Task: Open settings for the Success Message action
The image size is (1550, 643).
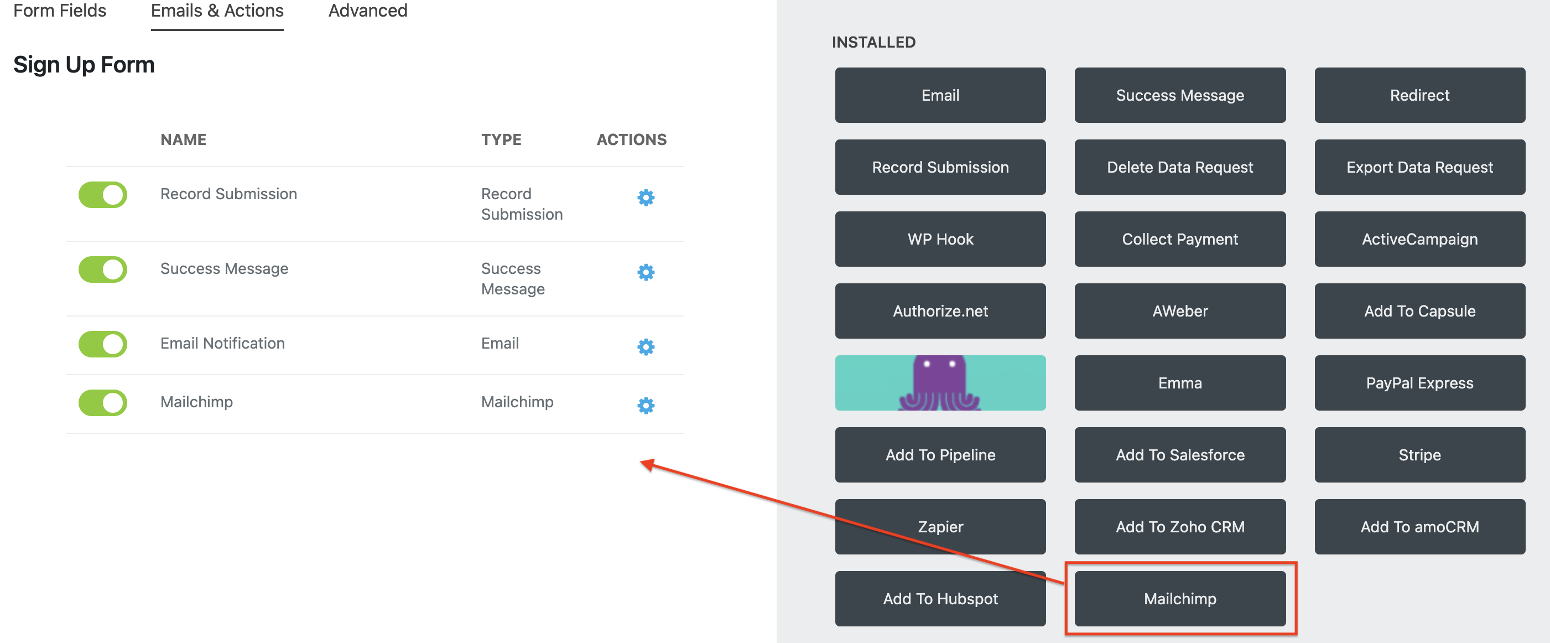Action: coord(644,273)
